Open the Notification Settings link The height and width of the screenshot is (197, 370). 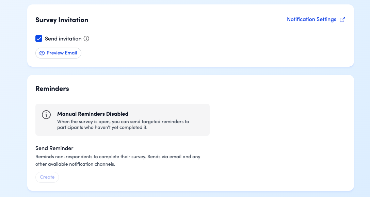(x=311, y=19)
